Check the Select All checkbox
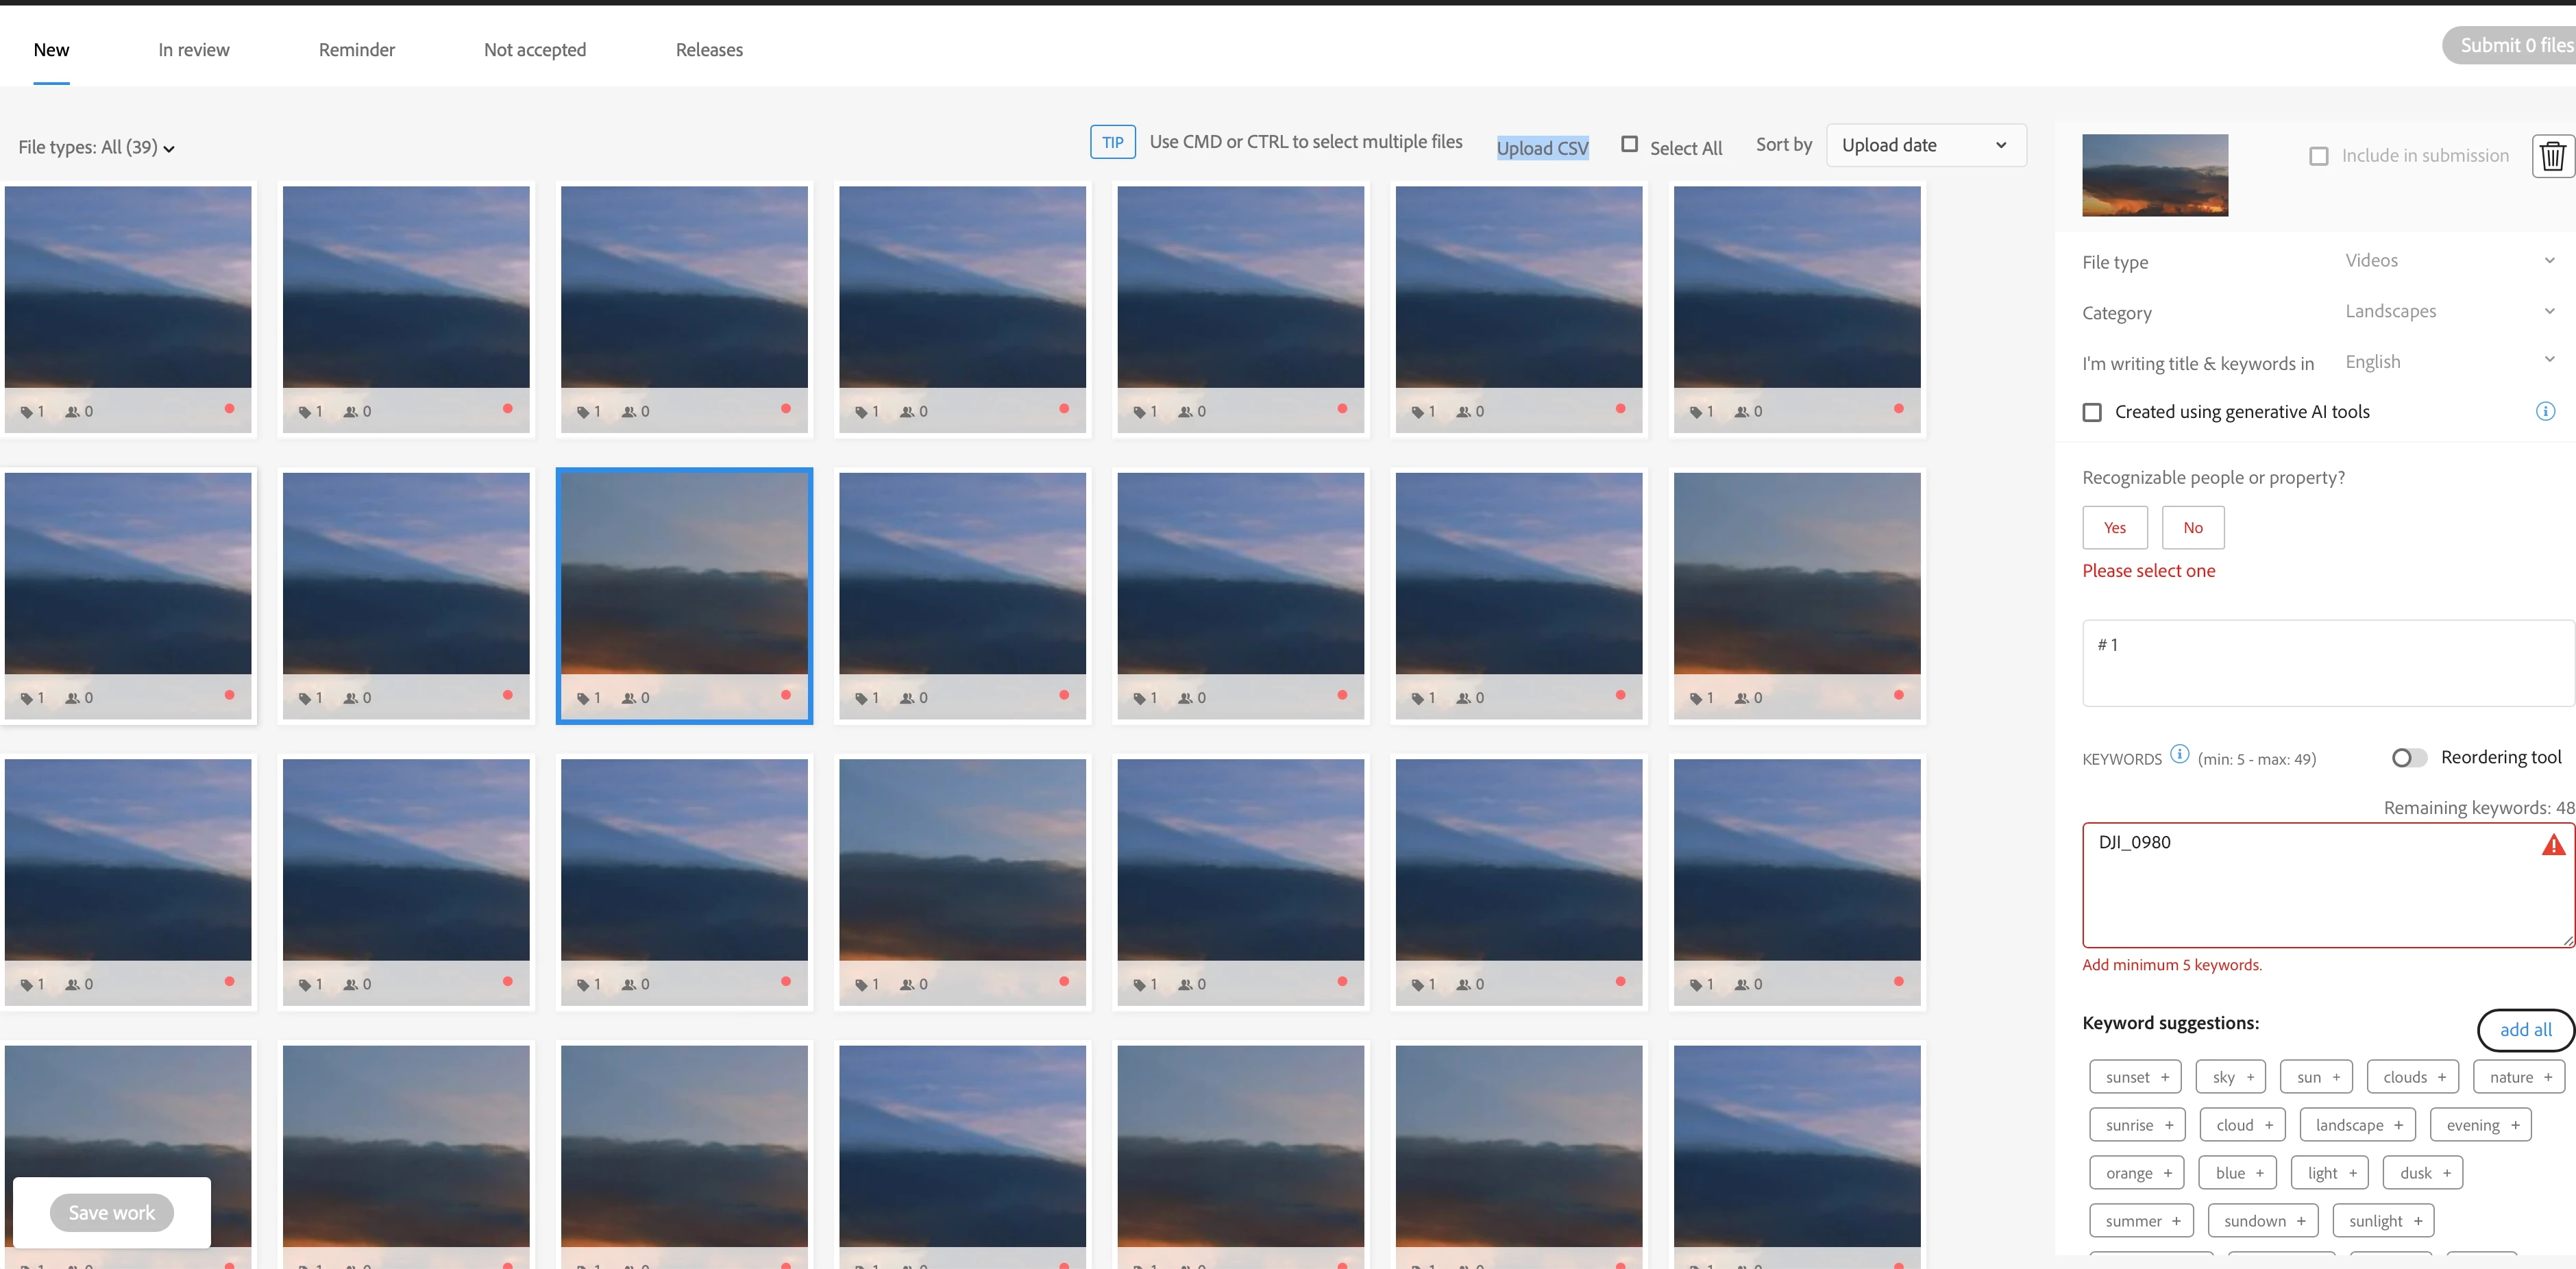This screenshot has width=2576, height=1269. [1629, 144]
